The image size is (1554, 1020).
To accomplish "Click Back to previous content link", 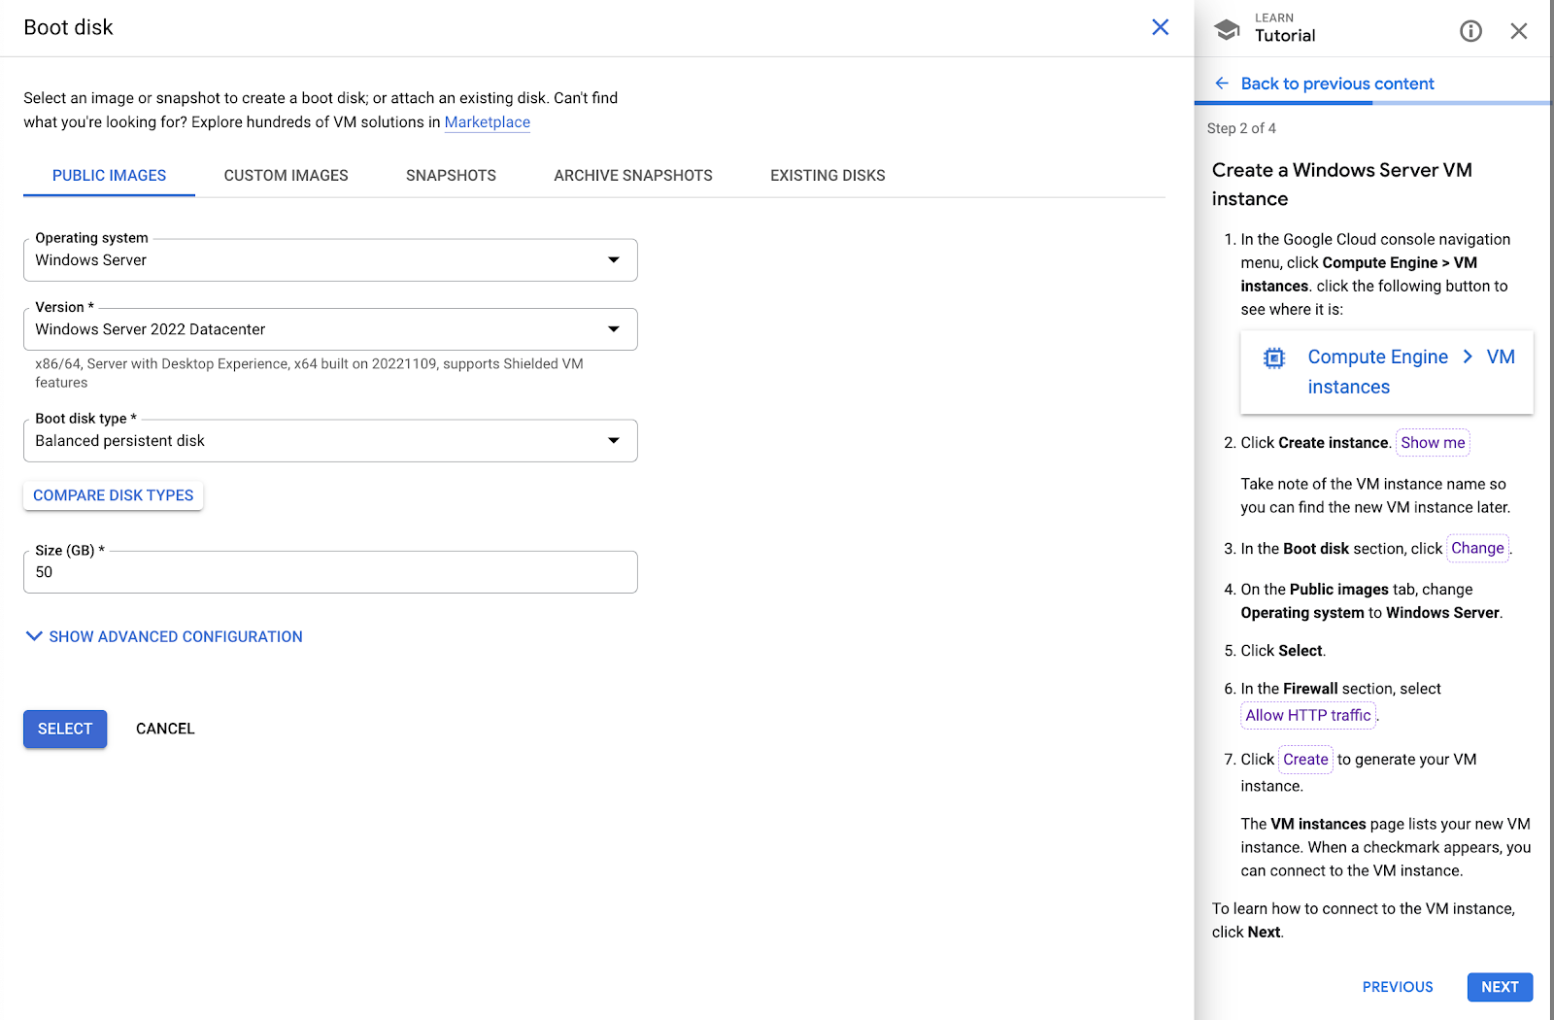I will (x=1337, y=84).
